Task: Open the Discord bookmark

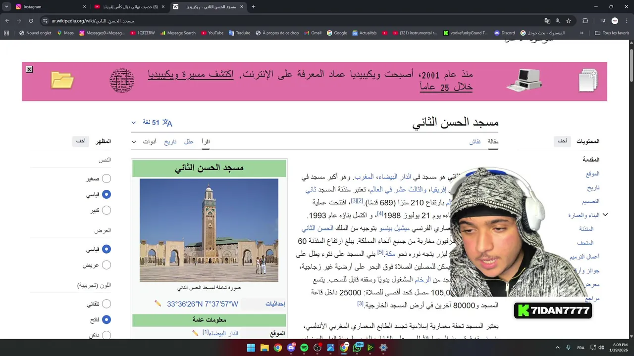Action: [x=505, y=33]
